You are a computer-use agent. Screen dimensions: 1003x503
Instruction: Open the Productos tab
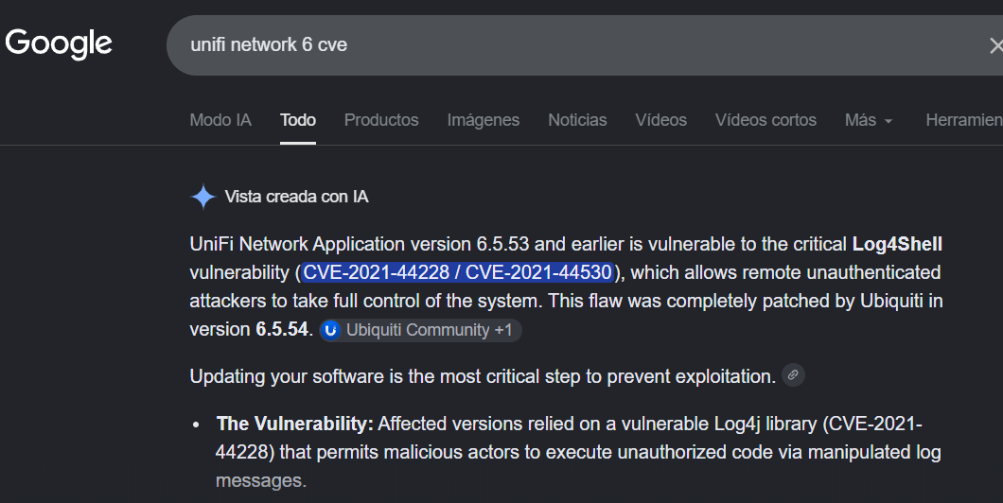click(381, 120)
